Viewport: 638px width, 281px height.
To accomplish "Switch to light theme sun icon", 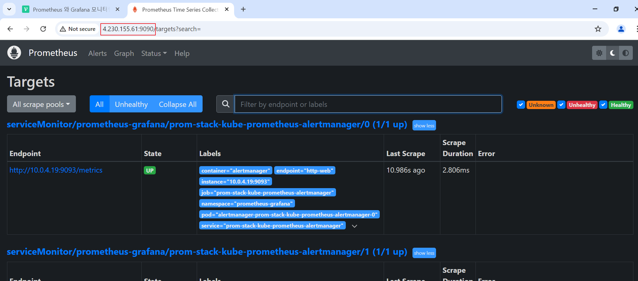I will tap(599, 53).
